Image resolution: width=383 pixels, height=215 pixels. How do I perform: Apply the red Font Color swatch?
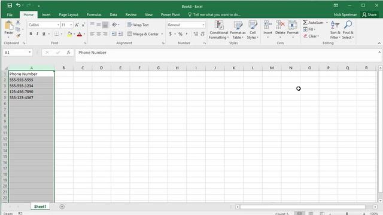[80, 34]
